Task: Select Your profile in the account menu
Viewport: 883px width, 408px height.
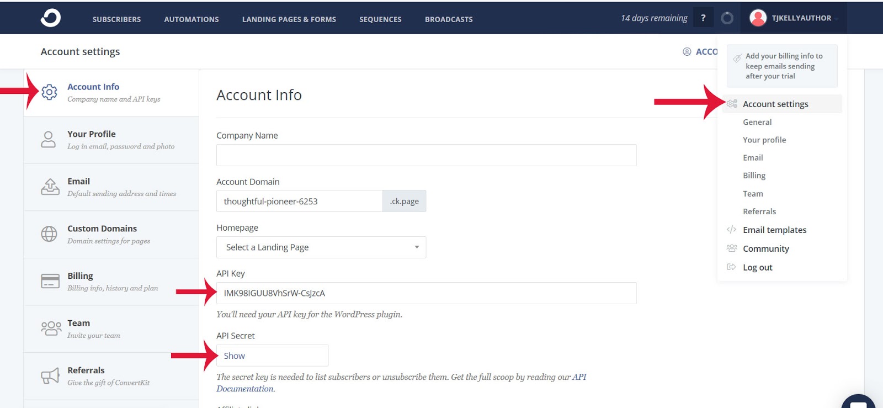Action: click(764, 140)
